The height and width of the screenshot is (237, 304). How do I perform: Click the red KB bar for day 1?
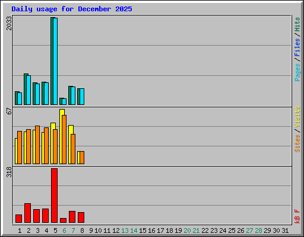click(x=18, y=219)
